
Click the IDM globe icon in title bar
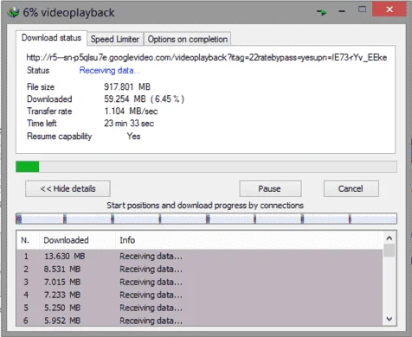[13, 12]
